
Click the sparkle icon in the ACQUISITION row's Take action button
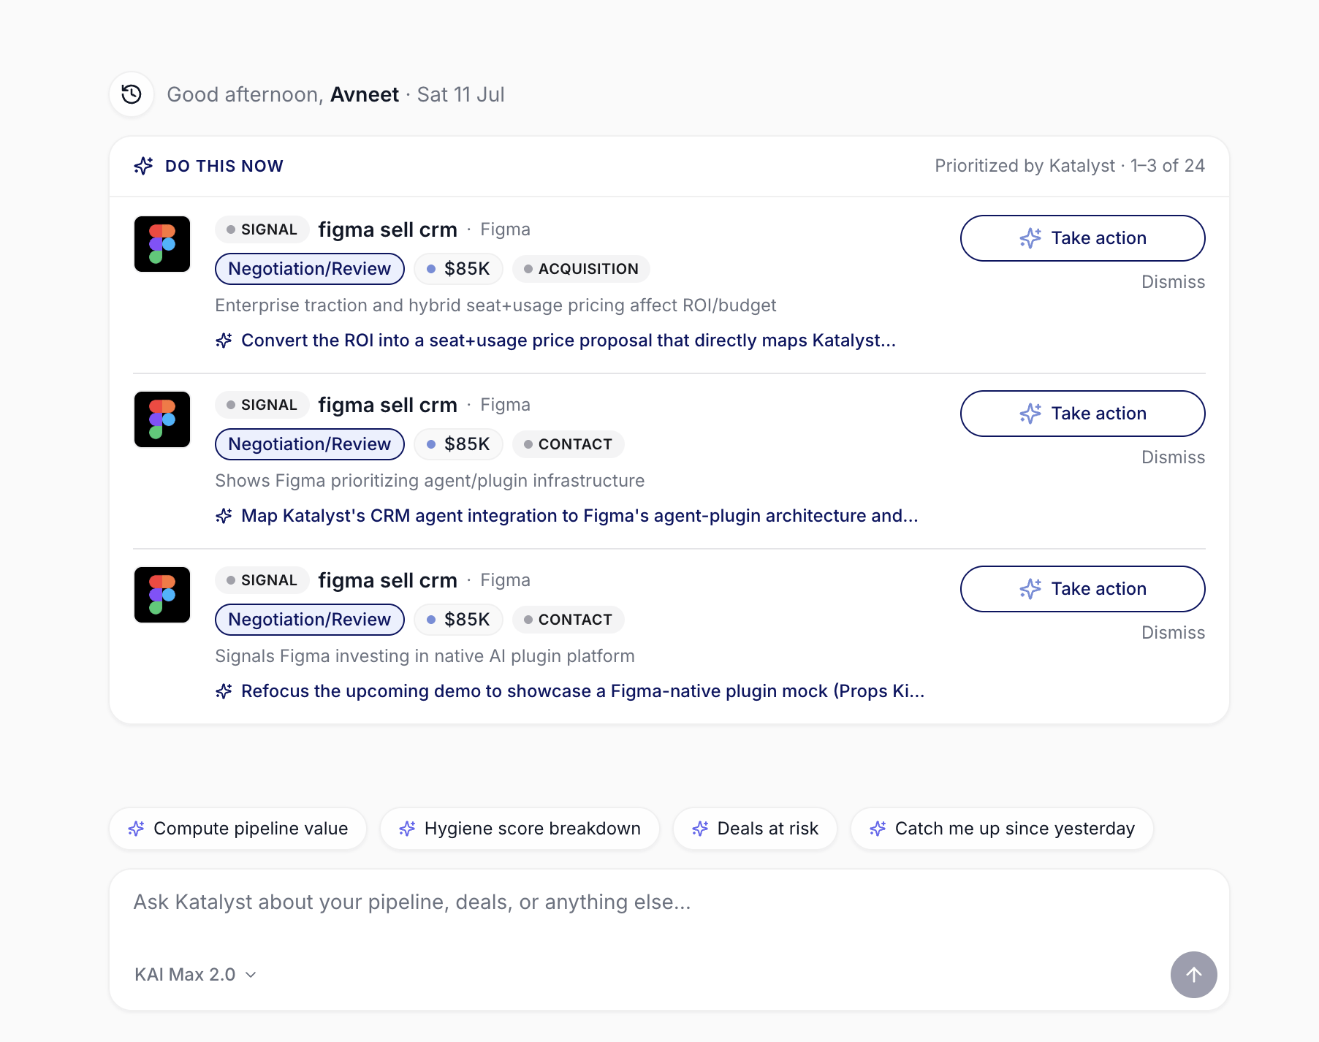point(1030,238)
